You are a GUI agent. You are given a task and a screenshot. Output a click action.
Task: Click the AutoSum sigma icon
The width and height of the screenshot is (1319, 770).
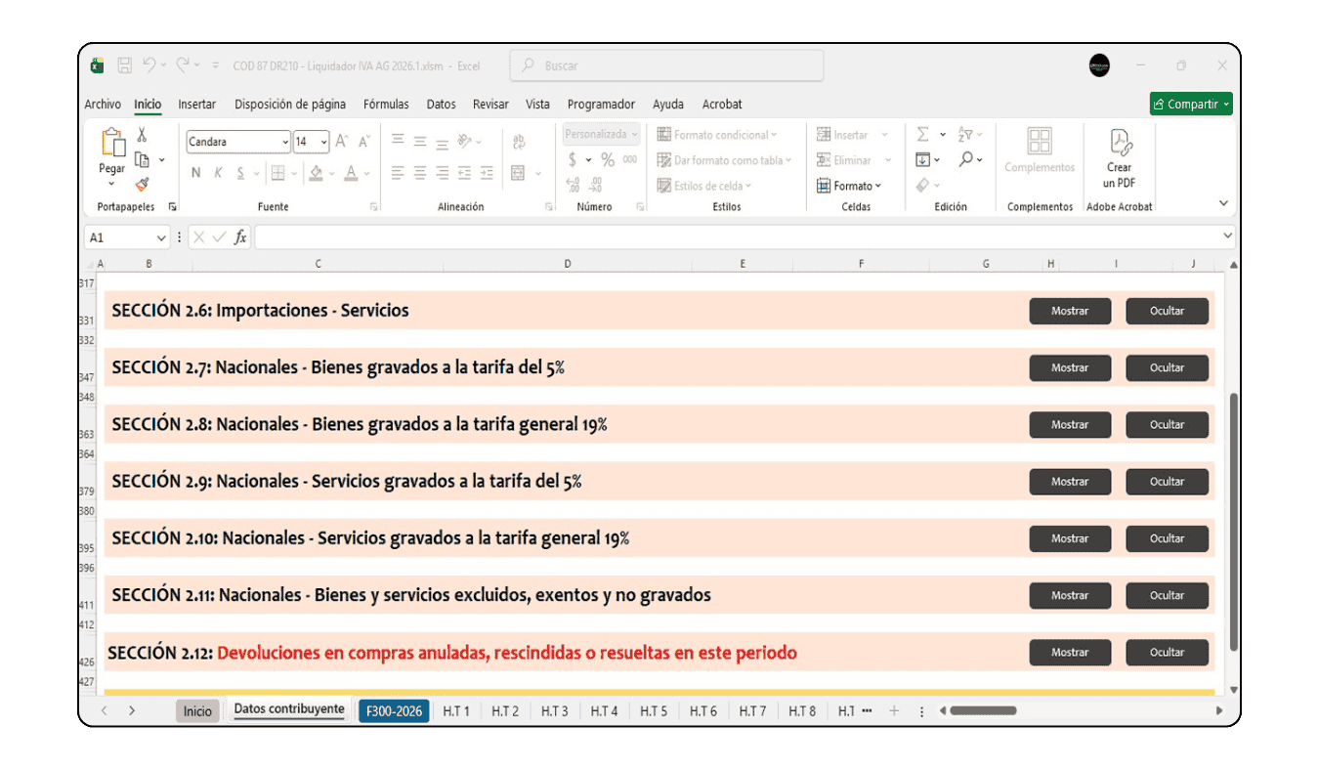(x=922, y=135)
